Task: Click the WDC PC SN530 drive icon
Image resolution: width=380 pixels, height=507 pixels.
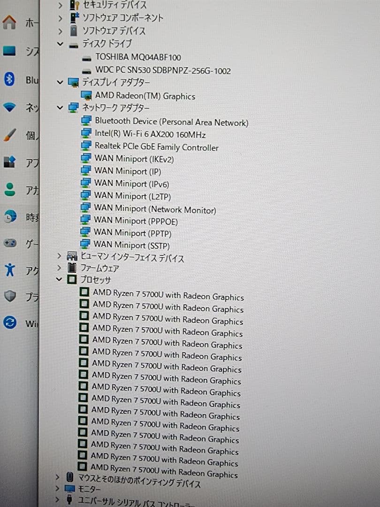Action: coord(87,71)
